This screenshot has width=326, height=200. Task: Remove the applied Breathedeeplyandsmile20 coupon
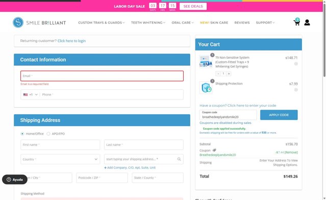(291, 153)
